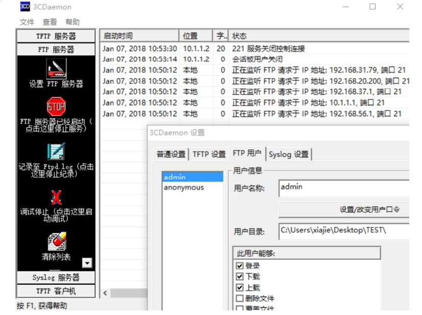Image resolution: width=422 pixels, height=315 pixels.
Task: Toggle the 登录 checkbox
Action: (x=240, y=266)
